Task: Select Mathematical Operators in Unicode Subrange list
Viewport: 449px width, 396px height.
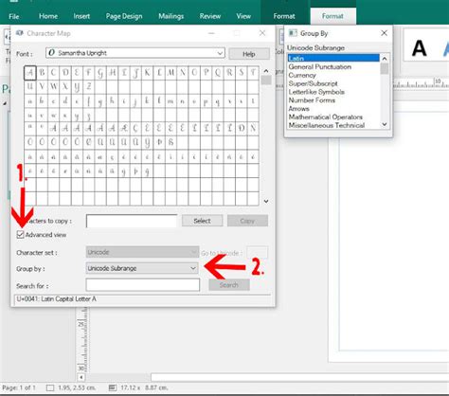Action: 326,117
